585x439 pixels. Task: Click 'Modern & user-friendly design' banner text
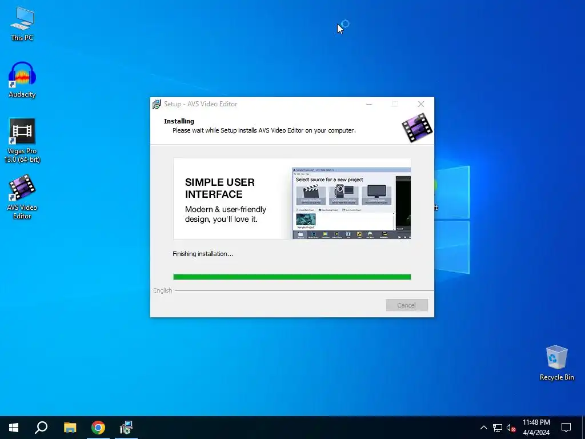click(x=225, y=214)
